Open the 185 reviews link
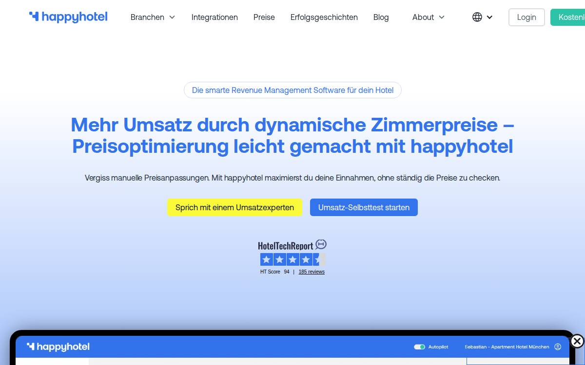This screenshot has height=365, width=585. [x=312, y=272]
